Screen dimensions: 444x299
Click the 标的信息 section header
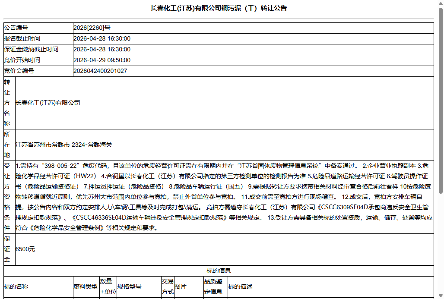pyautogui.click(x=219, y=271)
